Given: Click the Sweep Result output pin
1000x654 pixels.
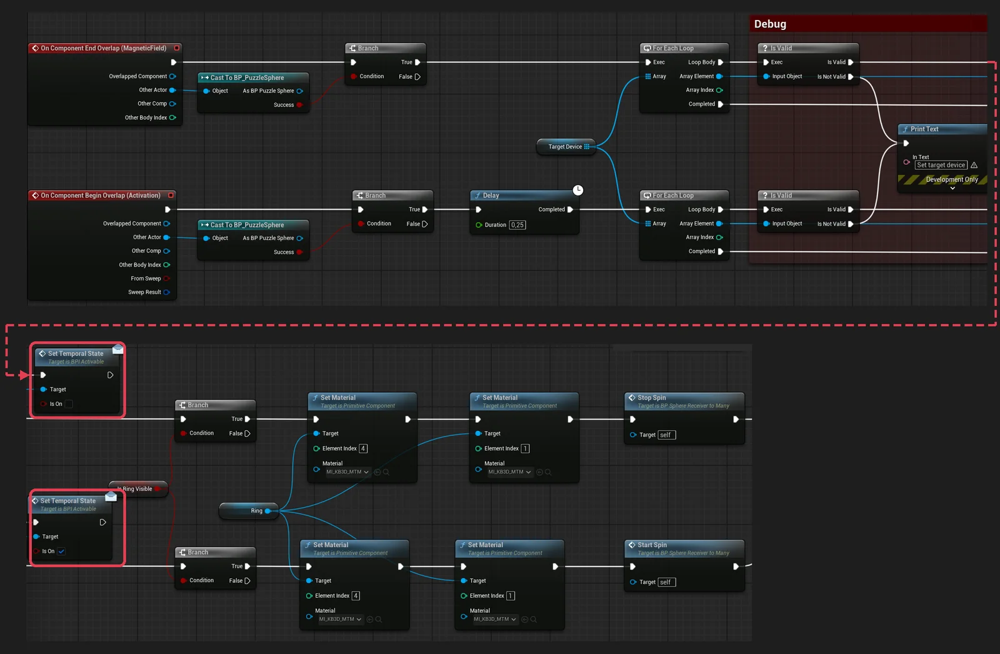Looking at the screenshot, I should click(x=166, y=292).
